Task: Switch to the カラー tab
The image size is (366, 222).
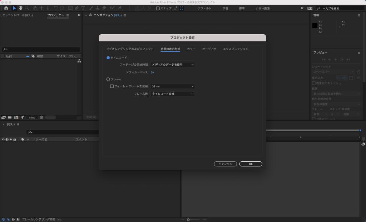Action: click(x=191, y=49)
